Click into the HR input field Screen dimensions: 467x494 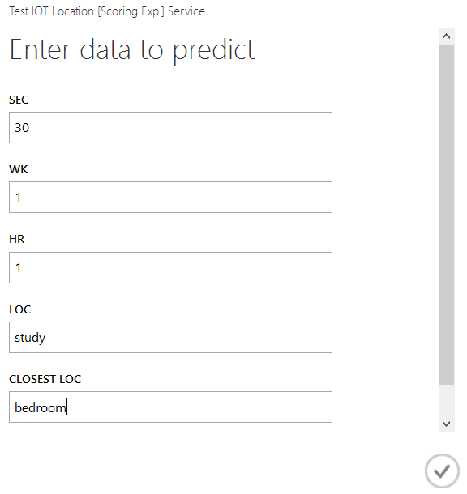click(x=170, y=267)
